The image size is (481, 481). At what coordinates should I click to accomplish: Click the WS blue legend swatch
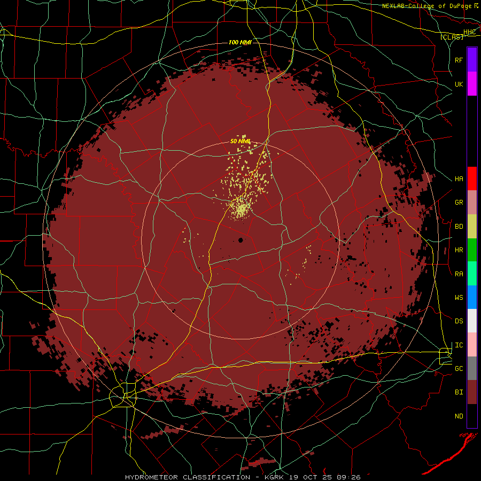pyautogui.click(x=472, y=297)
